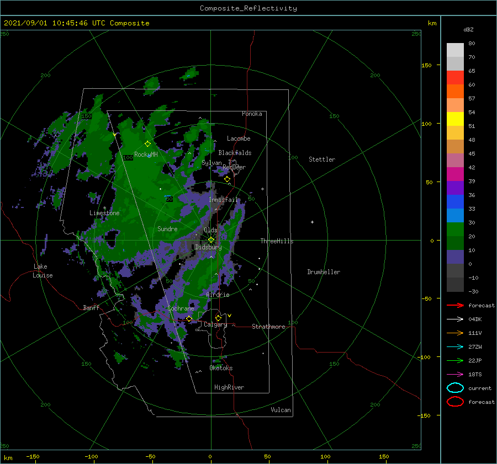This screenshot has height=464, width=497.
Task: Click the red forecast ellipse icon
Action: pos(455,402)
